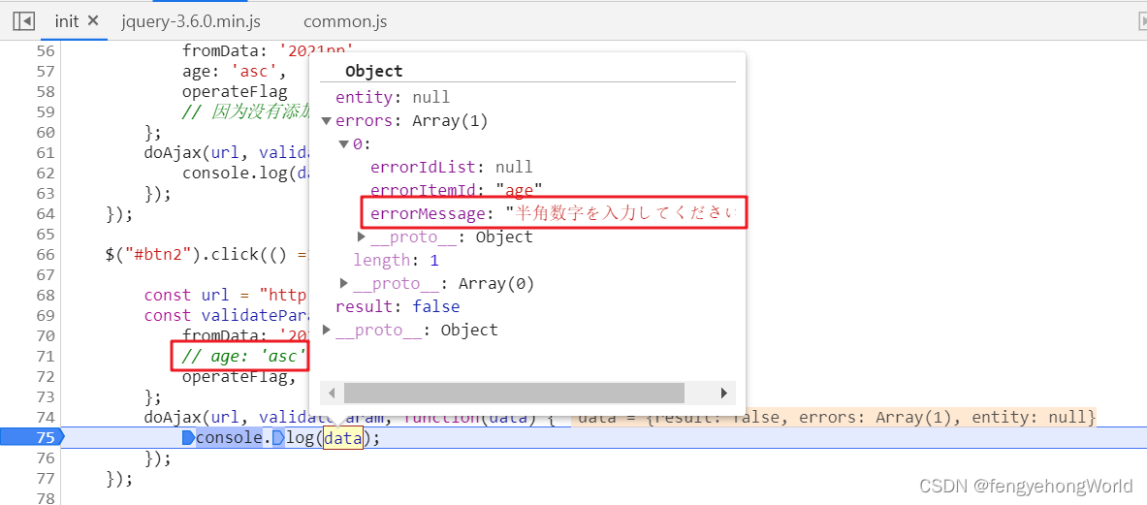Open the common.js tab
The height and width of the screenshot is (505, 1147).
pyautogui.click(x=345, y=22)
